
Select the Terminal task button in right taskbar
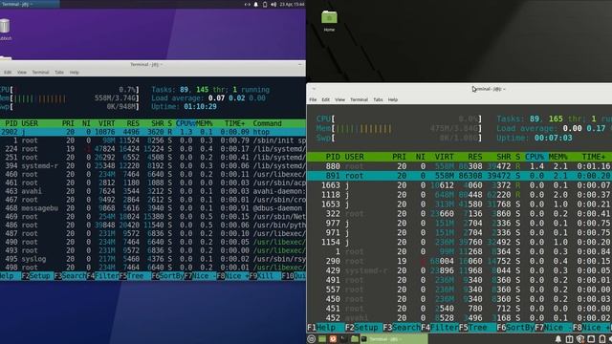pyautogui.click(x=393, y=339)
